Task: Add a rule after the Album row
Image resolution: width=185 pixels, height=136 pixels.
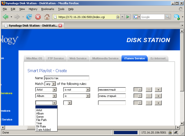Action: pos(158,96)
